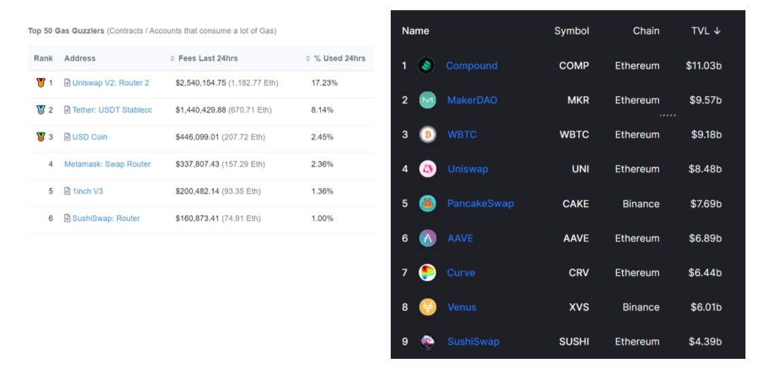Open Metamask: Swap Router address link
Viewport: 757px width, 369px height.
[107, 164]
